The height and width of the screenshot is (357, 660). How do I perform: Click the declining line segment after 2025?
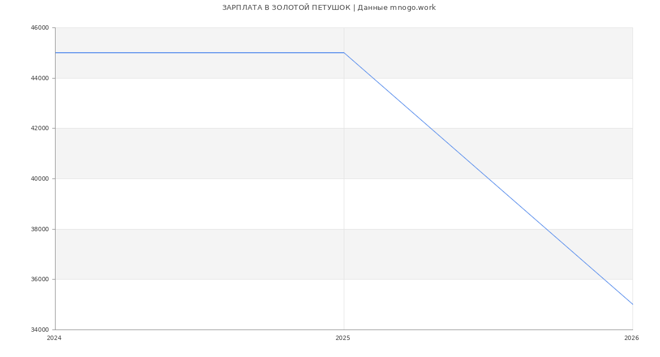pos(488,178)
